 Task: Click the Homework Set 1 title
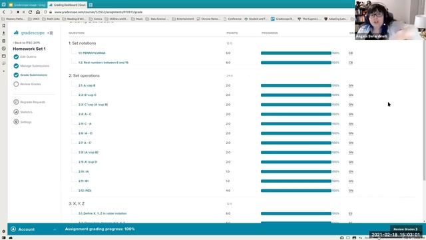pos(29,49)
